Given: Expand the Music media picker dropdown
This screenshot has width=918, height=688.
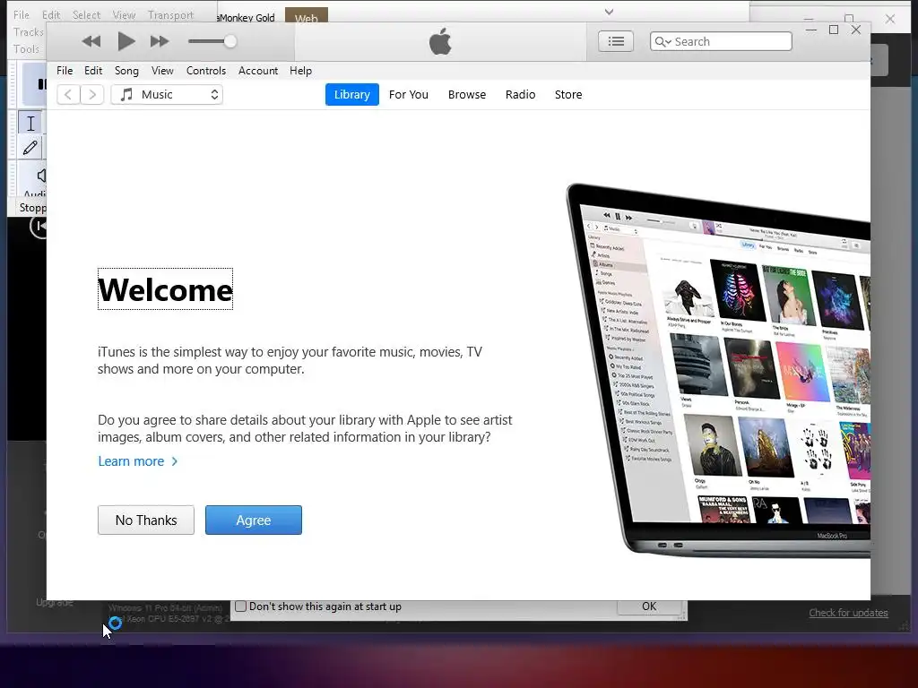Looking at the screenshot, I should pyautogui.click(x=167, y=95).
